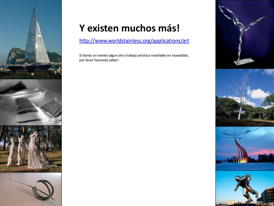Click the paragraph starting 'Si tienes en mente'
The height and width of the screenshot is (206, 274).
134,58
